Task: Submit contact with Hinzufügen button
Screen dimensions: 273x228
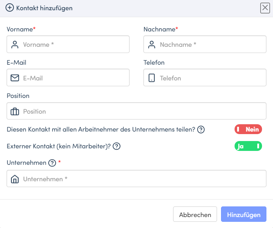Action: tap(244, 214)
